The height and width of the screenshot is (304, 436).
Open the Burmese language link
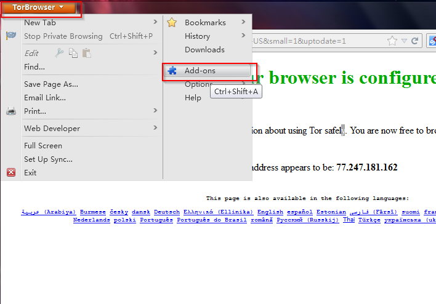tap(93, 212)
